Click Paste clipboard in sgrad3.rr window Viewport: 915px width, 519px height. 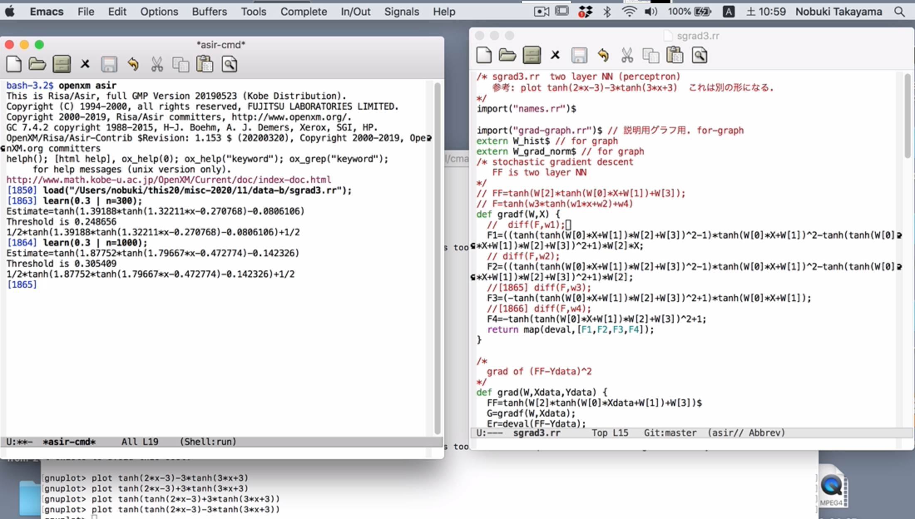[675, 55]
